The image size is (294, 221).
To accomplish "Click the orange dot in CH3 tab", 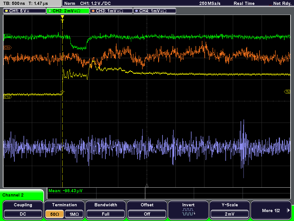I will (93, 11).
